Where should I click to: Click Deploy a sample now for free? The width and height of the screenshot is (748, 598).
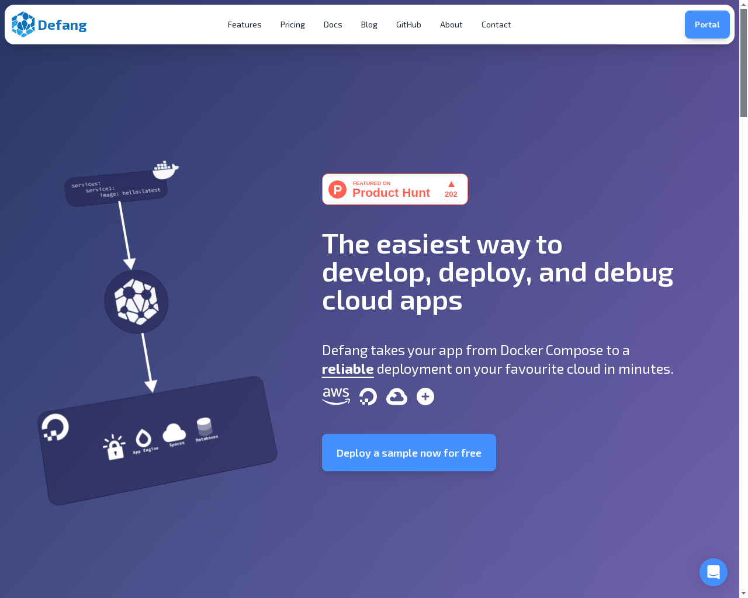pyautogui.click(x=409, y=453)
